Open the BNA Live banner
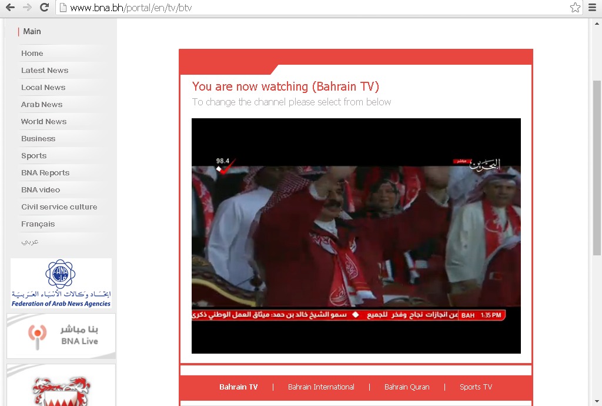The image size is (602, 406). pyautogui.click(x=61, y=336)
